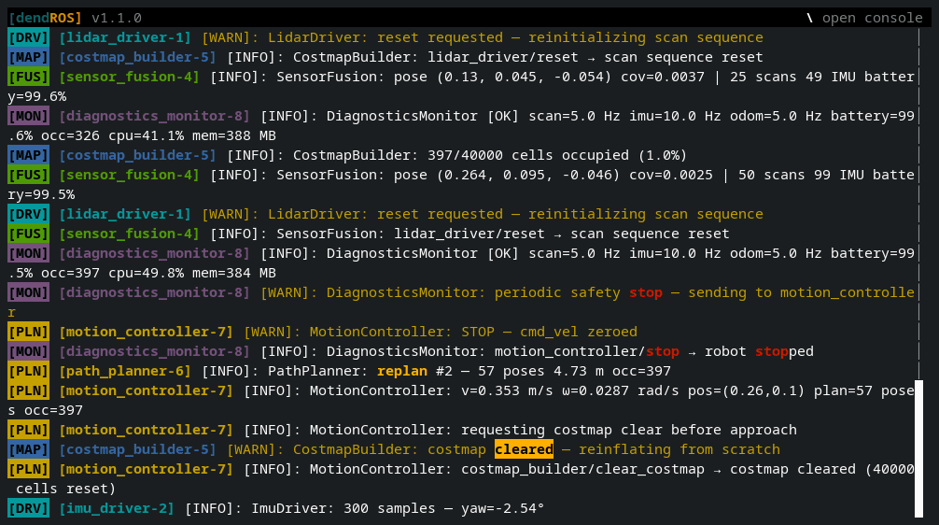This screenshot has height=525, width=939.
Task: Select 'periodic safety' warning text
Action: pos(557,292)
